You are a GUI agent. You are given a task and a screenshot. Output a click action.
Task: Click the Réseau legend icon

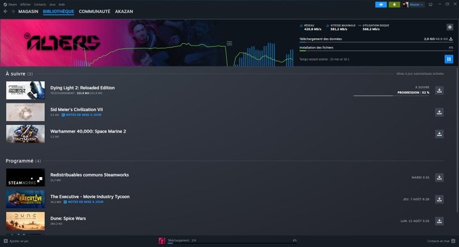click(x=301, y=26)
